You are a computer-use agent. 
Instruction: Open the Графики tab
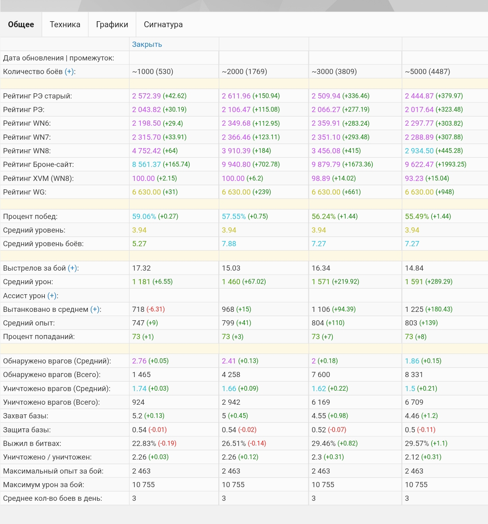pos(112,24)
